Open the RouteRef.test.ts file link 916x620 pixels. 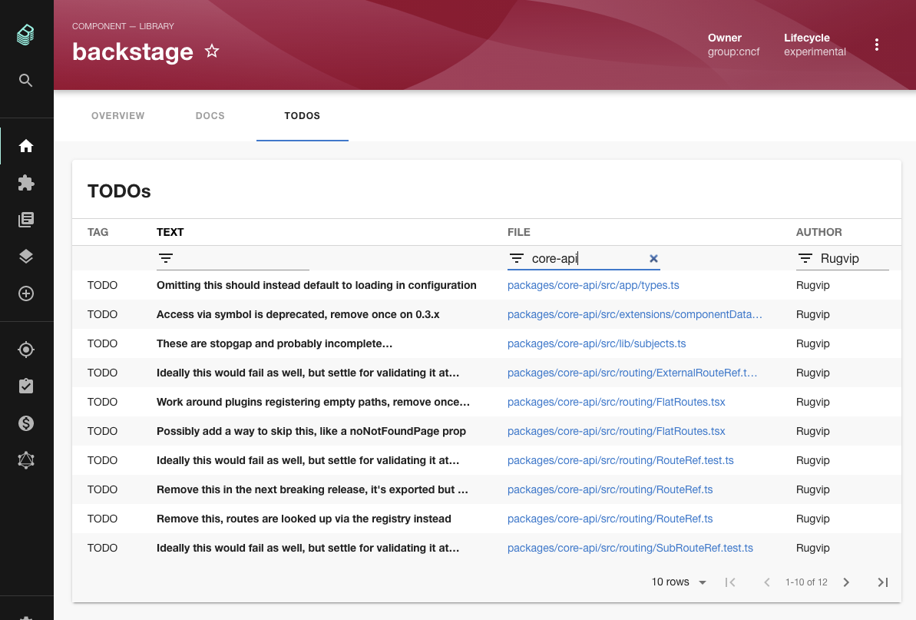coord(620,460)
